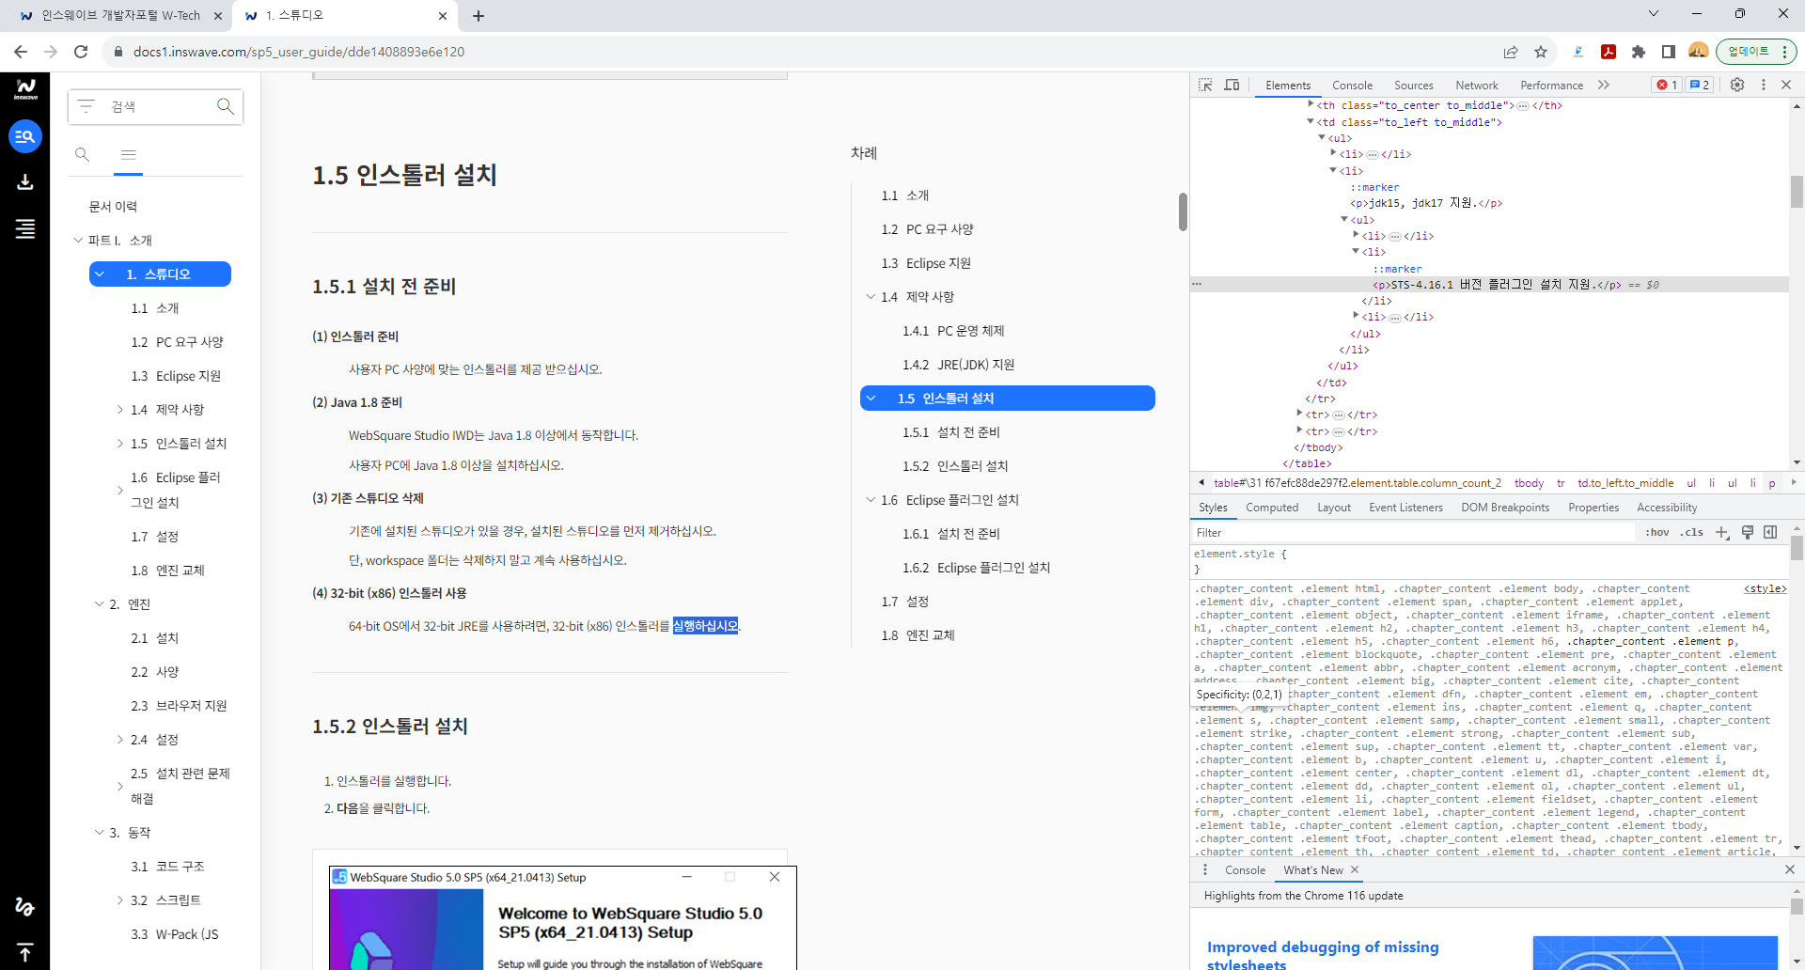Open the extensions puzzle icon
This screenshot has height=970, width=1805.
[1639, 52]
